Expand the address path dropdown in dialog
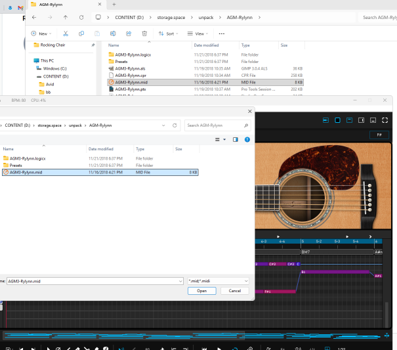 click(x=163, y=125)
